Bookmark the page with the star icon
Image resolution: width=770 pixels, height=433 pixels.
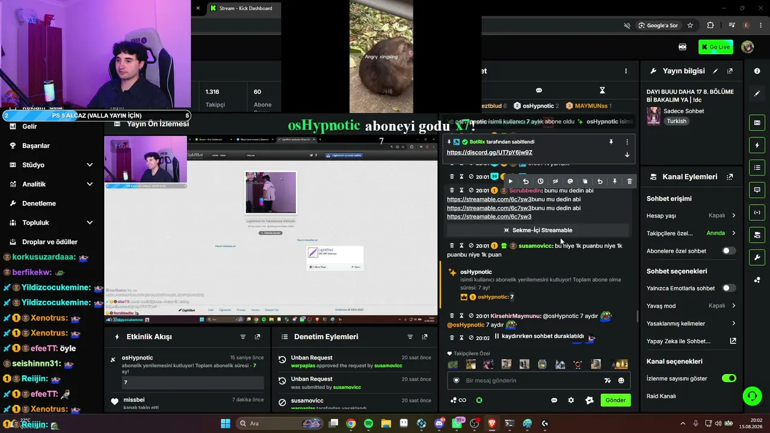pyautogui.click(x=690, y=25)
